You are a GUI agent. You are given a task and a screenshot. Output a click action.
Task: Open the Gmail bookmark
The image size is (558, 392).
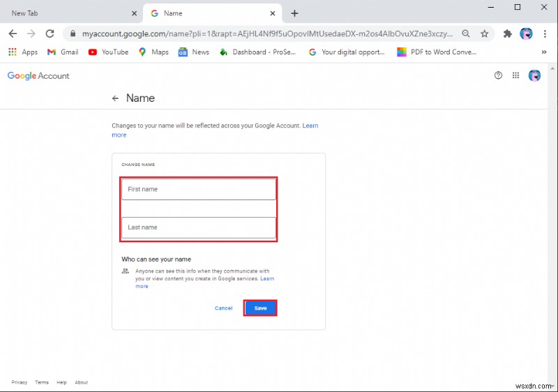pos(63,52)
